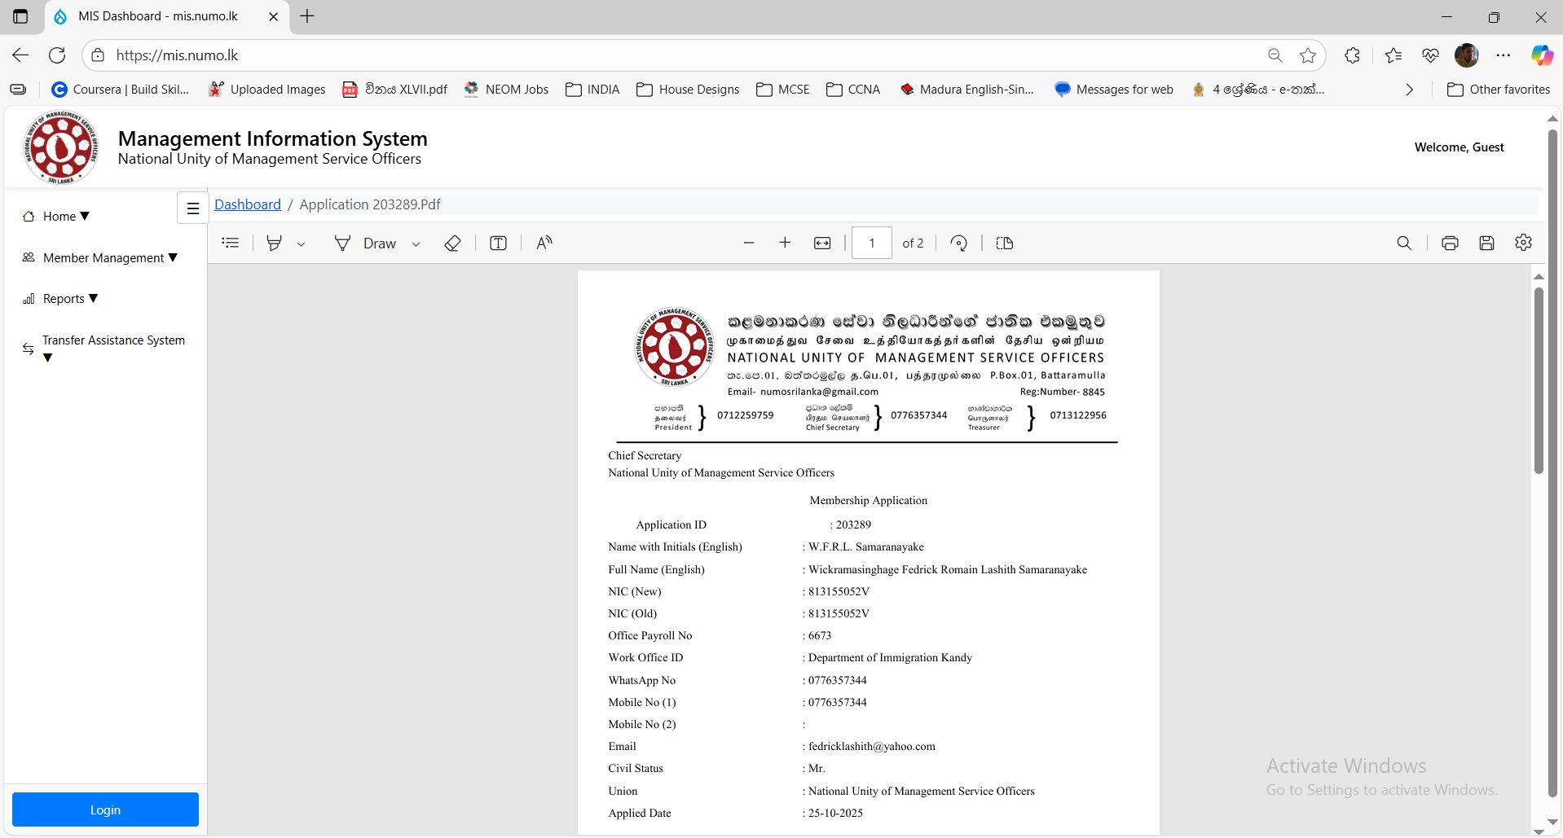The width and height of the screenshot is (1563, 838).
Task: Start Read aloud for the document
Action: click(544, 243)
